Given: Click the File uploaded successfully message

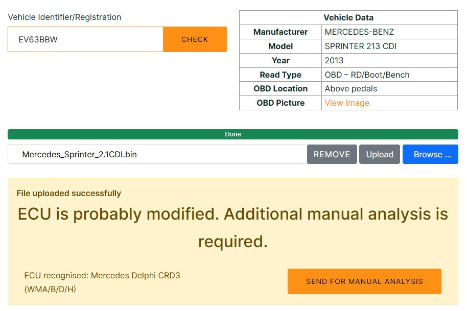Looking at the screenshot, I should (x=69, y=193).
